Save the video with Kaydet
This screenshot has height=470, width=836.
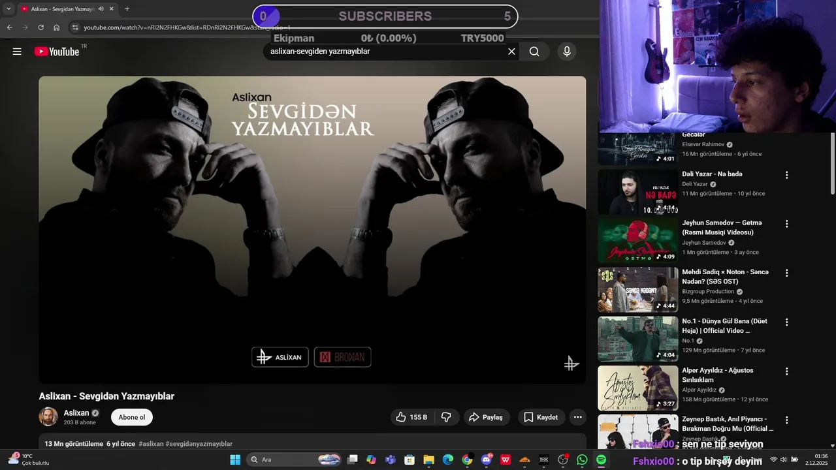(541, 417)
